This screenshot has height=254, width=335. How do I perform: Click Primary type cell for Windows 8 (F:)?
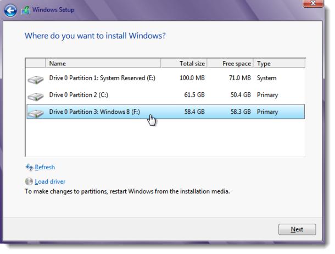click(x=267, y=112)
